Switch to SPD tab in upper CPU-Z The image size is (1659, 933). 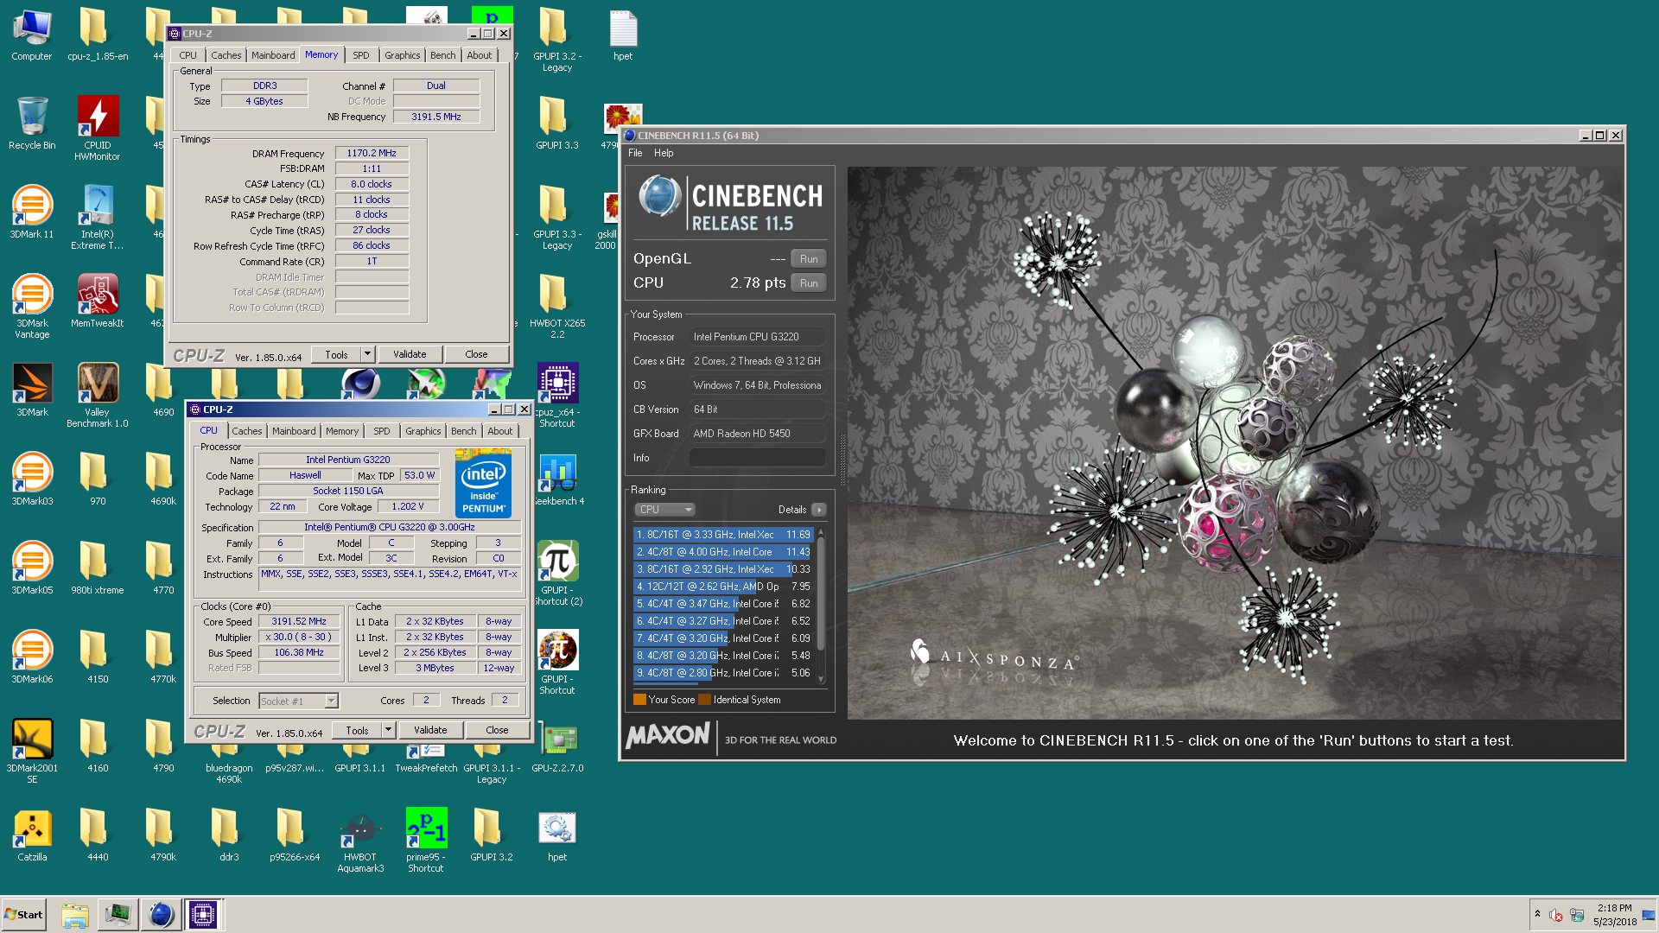[361, 55]
